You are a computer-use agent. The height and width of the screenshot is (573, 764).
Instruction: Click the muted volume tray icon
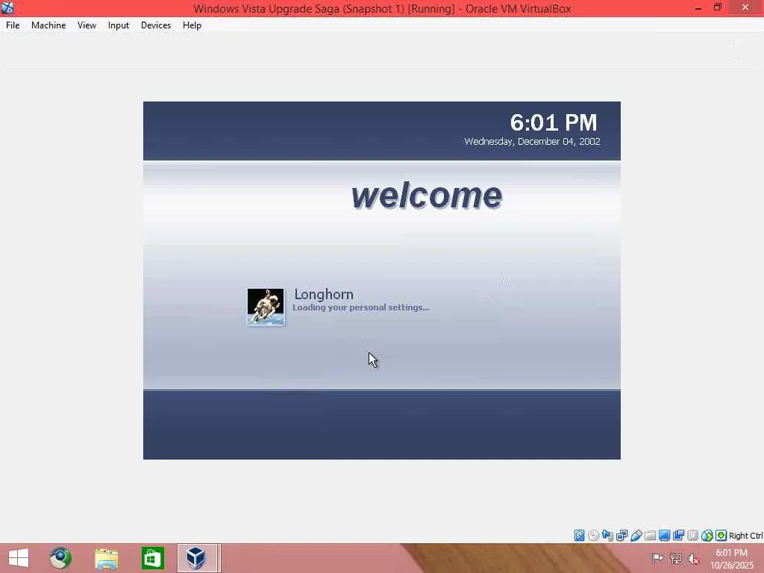(x=693, y=559)
